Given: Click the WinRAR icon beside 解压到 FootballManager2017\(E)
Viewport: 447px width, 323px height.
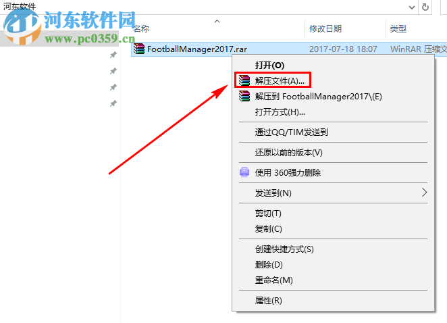Looking at the screenshot, I should (244, 96).
